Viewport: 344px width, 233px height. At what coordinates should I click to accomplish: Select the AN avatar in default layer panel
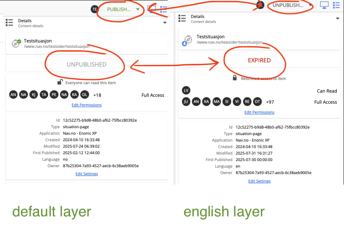pos(13,95)
